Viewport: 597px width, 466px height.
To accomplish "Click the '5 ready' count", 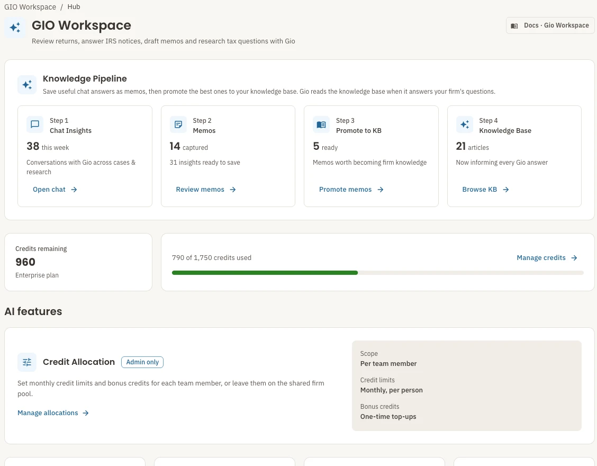I will pyautogui.click(x=325, y=146).
